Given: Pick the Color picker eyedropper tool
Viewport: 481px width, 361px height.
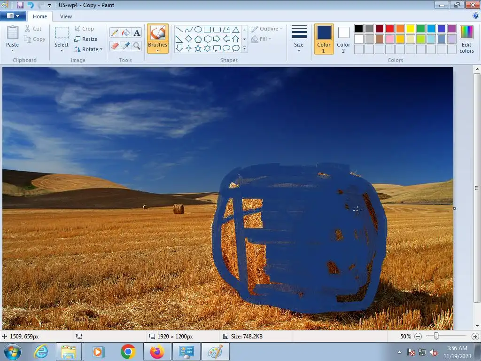Looking at the screenshot, I should point(126,46).
